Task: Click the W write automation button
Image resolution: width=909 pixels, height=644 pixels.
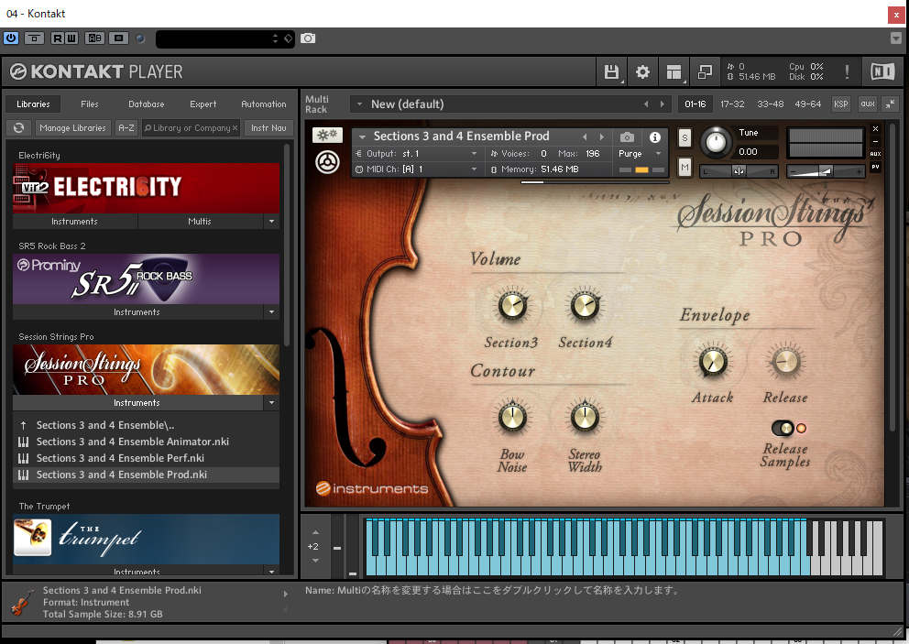Action: [x=71, y=38]
